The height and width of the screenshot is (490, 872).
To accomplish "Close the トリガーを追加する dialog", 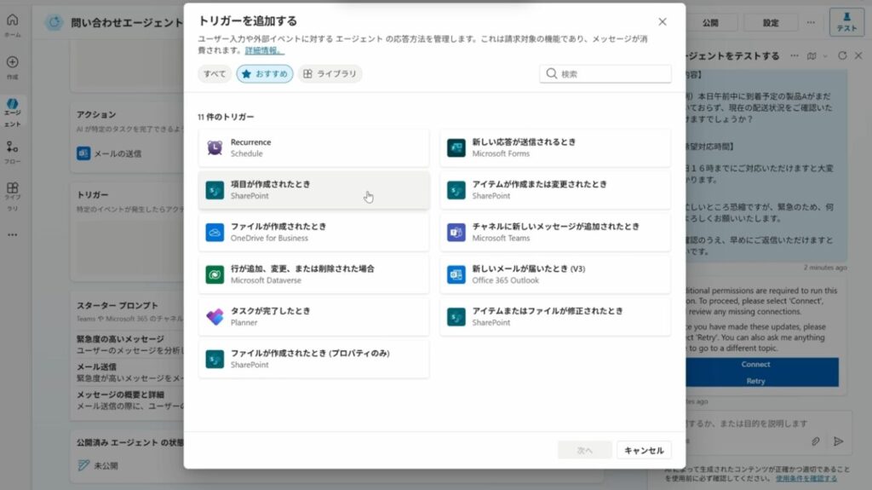I will (663, 21).
